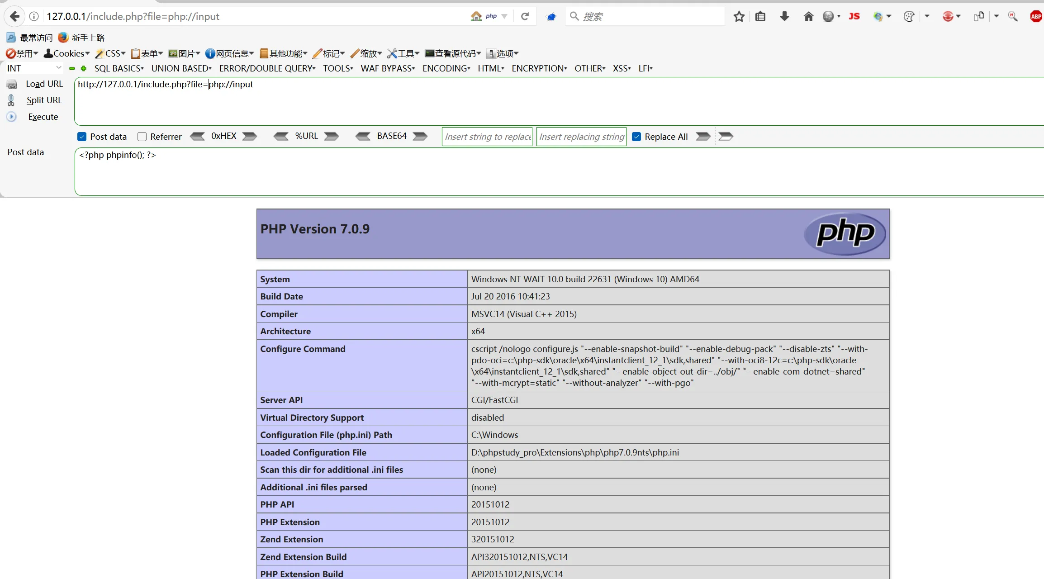Open the INT type dropdown

34,68
